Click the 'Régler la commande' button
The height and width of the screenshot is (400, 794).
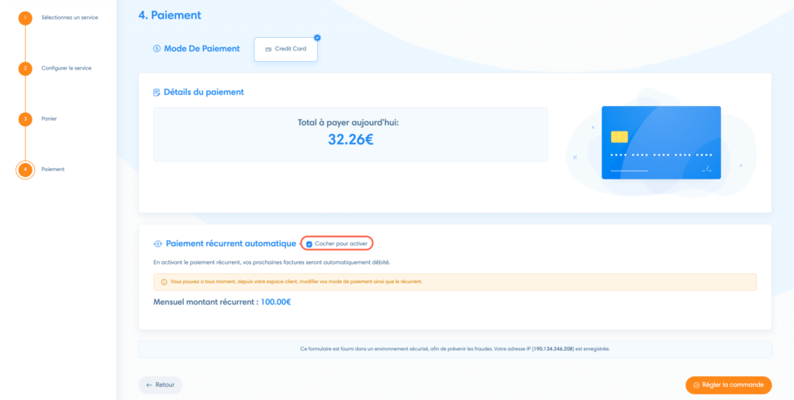click(729, 385)
